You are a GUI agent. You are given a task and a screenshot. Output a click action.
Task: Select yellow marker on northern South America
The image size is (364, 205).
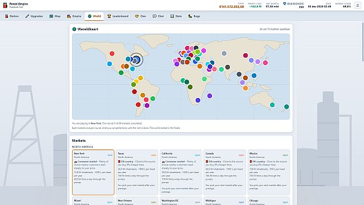140,78
